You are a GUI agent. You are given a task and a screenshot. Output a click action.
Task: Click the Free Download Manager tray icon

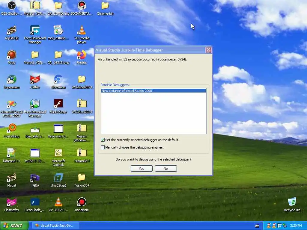[x=279, y=226]
